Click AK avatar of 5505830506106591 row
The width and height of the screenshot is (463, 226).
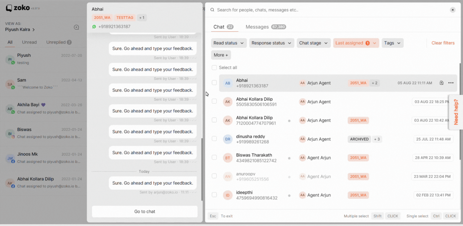click(x=228, y=102)
